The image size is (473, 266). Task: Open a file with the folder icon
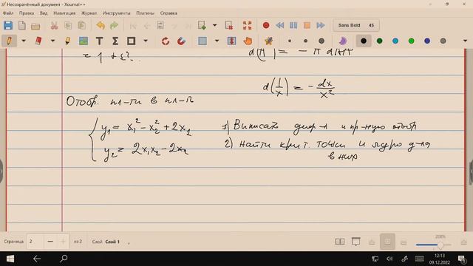(x=35, y=26)
